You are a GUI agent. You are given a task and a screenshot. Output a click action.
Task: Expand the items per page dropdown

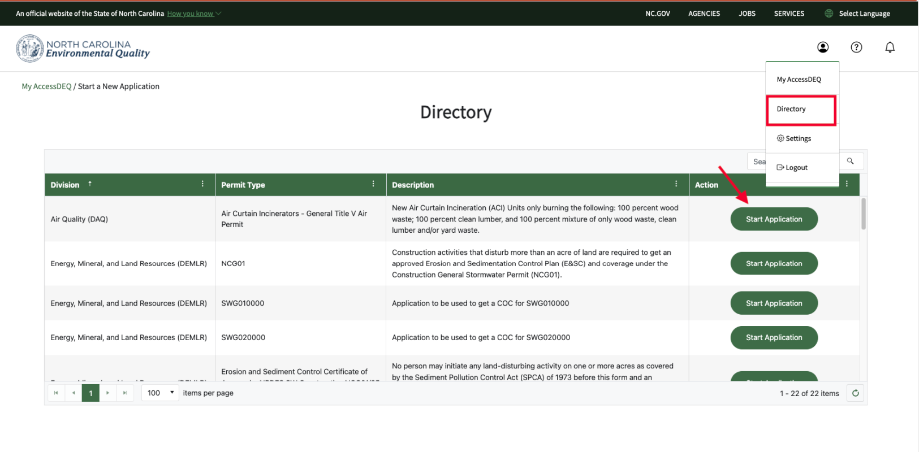point(160,393)
